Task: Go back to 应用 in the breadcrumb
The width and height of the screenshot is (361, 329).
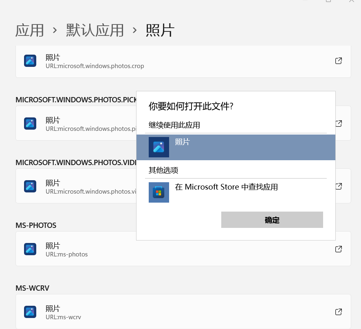Action: pos(30,31)
